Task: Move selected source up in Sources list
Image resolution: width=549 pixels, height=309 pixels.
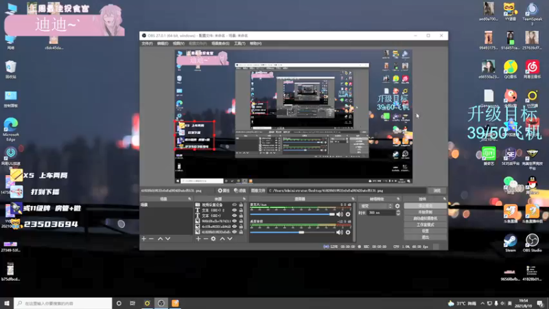Action: [x=222, y=238]
